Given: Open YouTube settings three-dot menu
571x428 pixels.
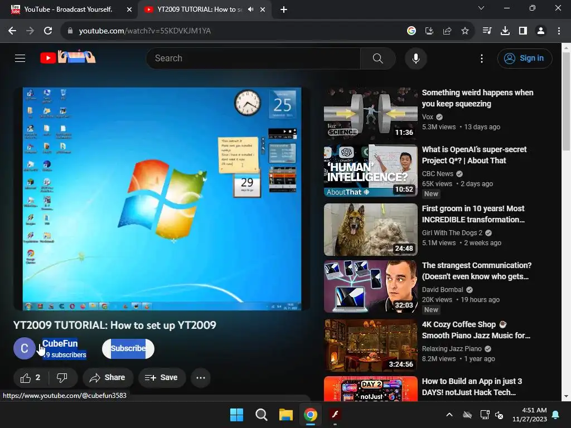Looking at the screenshot, I should tap(482, 58).
